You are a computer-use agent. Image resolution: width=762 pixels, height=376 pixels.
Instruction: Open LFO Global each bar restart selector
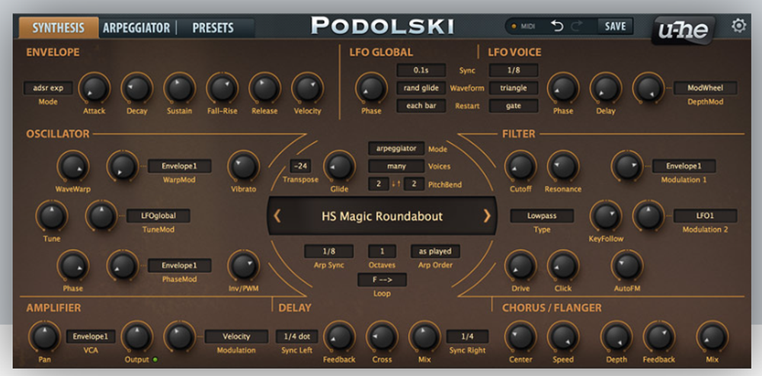pyautogui.click(x=421, y=106)
